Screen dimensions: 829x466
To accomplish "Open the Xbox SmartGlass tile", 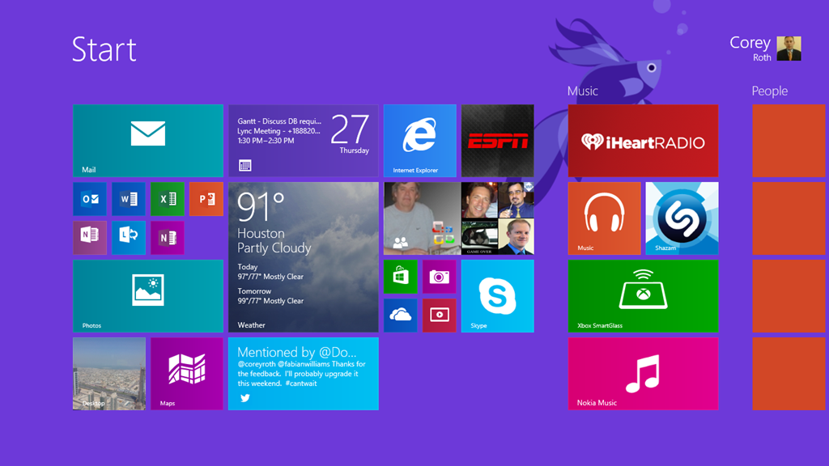I will [x=644, y=296].
